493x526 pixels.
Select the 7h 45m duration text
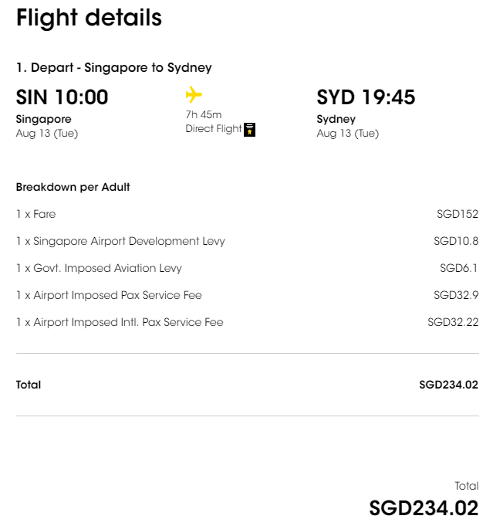click(x=204, y=115)
